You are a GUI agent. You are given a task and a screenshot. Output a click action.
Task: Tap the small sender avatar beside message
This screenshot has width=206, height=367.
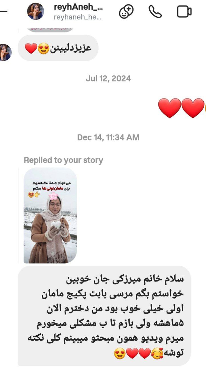(x=5, y=52)
